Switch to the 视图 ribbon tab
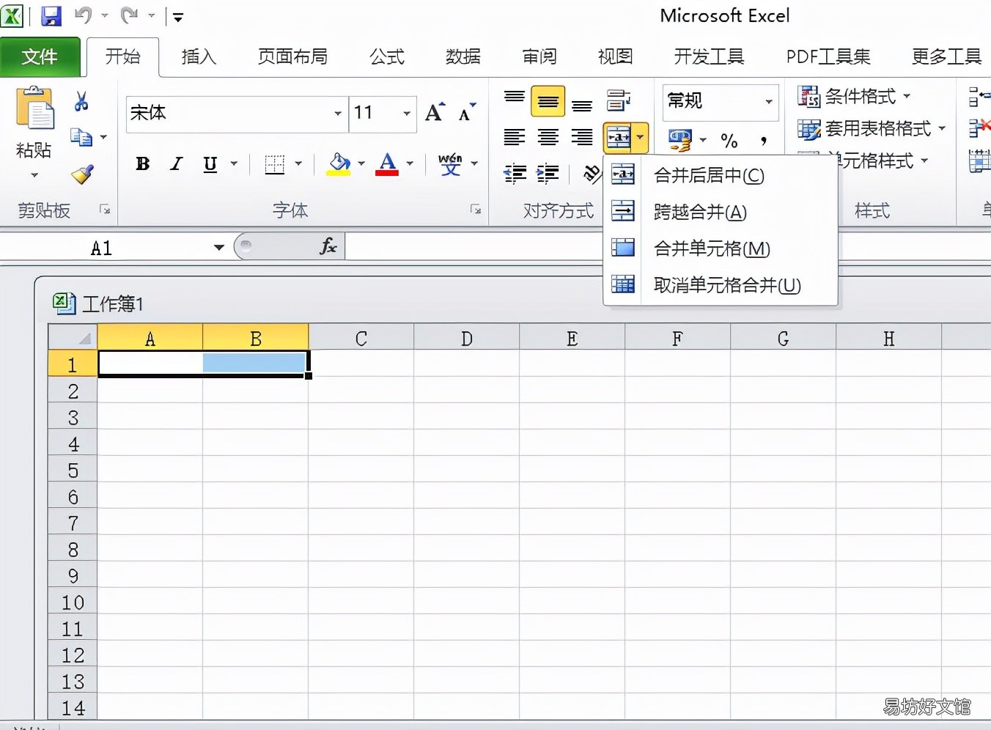This screenshot has height=730, width=991. click(616, 56)
